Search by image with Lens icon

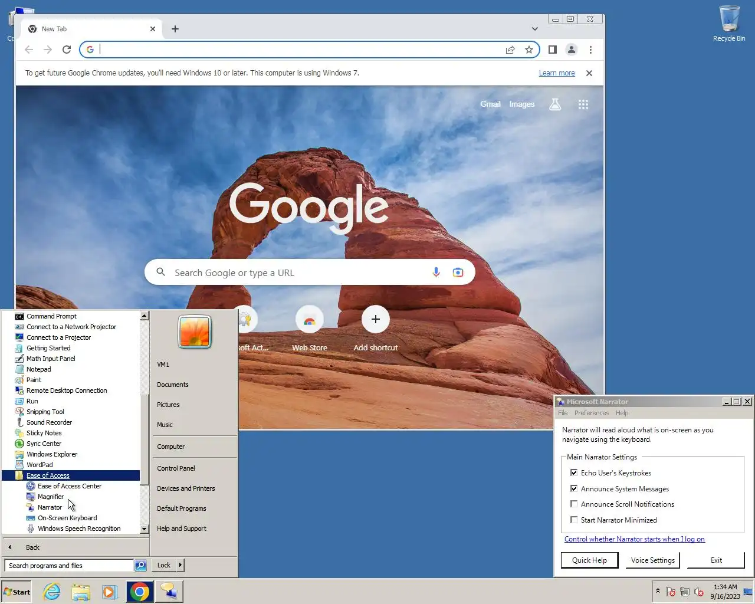point(458,273)
